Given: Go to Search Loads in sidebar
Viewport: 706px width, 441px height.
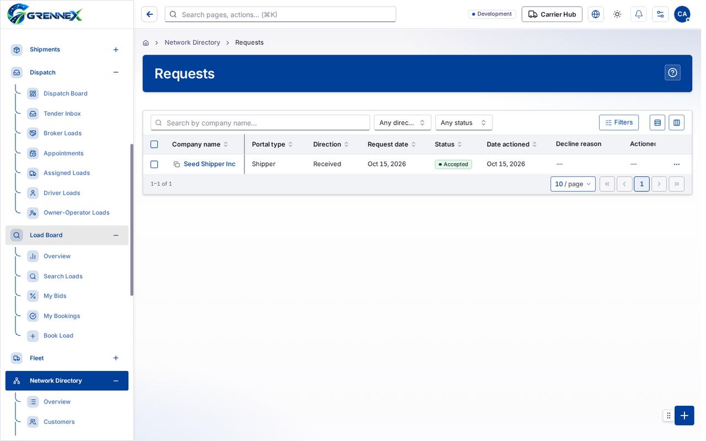Looking at the screenshot, I should pyautogui.click(x=63, y=276).
